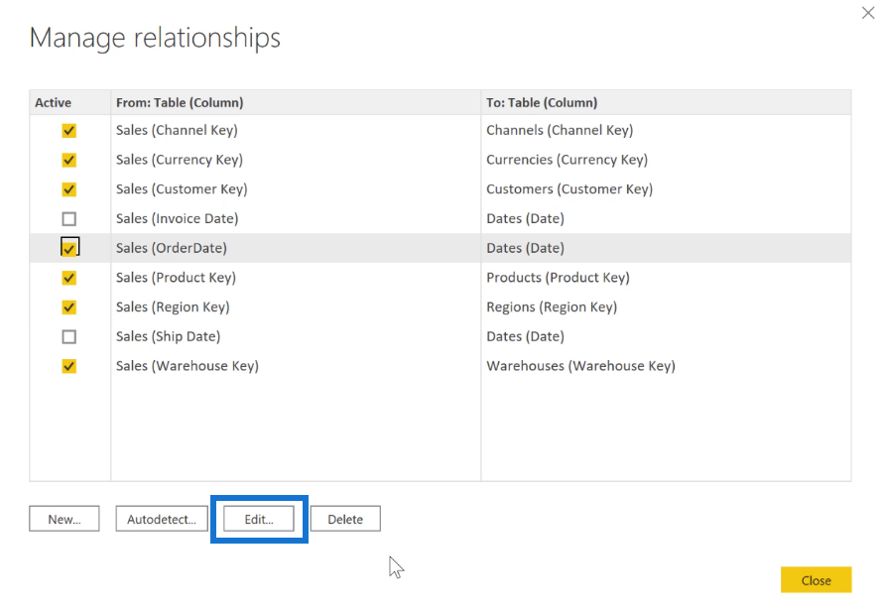Select the Sales (Channel Key) row text
The image size is (882, 615).
177,130
